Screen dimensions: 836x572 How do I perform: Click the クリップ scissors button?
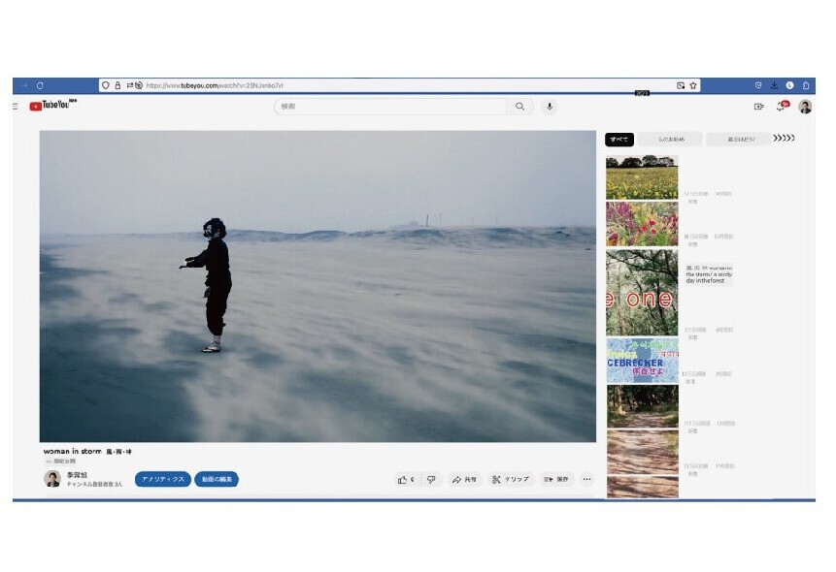pos(511,479)
